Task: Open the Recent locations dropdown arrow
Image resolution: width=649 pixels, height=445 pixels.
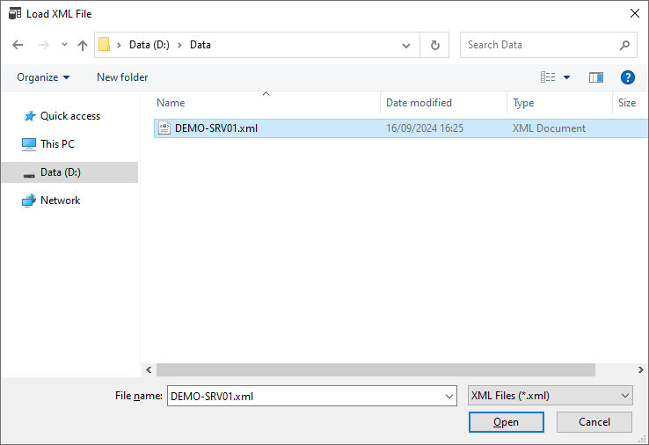Action: [x=64, y=45]
